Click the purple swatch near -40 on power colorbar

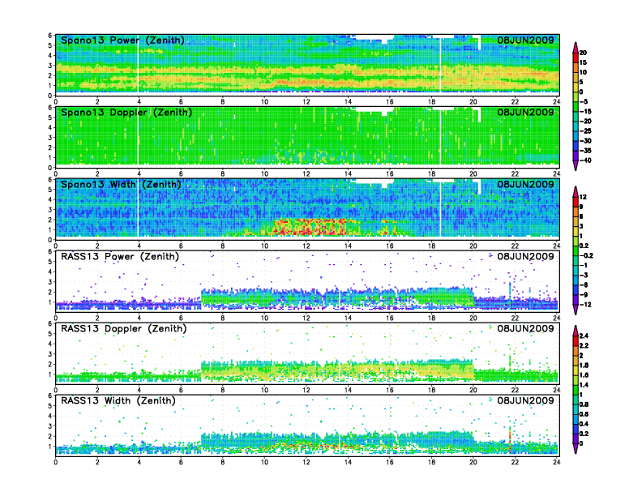576,156
